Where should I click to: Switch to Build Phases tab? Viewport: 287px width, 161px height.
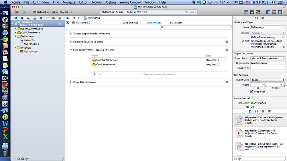click(154, 23)
